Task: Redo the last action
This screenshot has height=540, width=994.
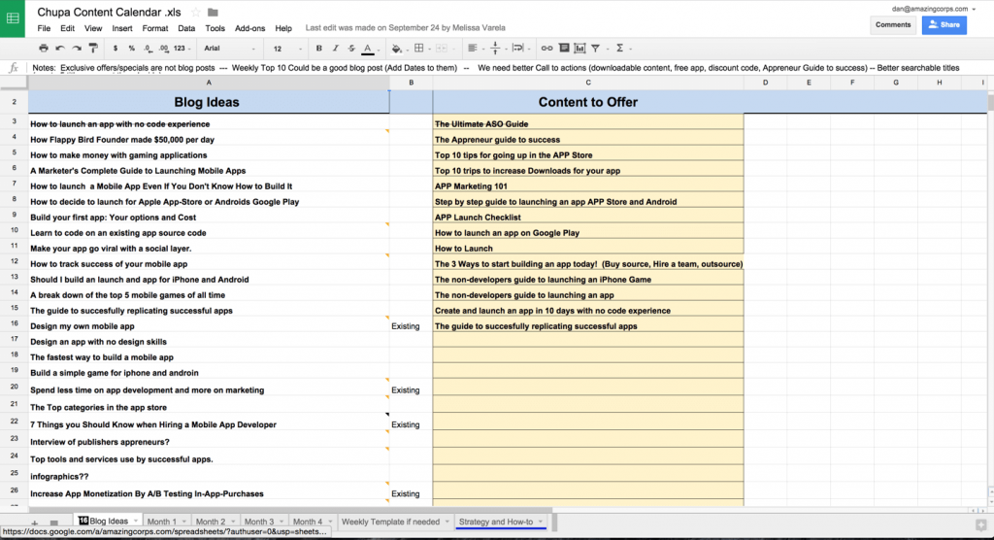Action: coord(77,49)
